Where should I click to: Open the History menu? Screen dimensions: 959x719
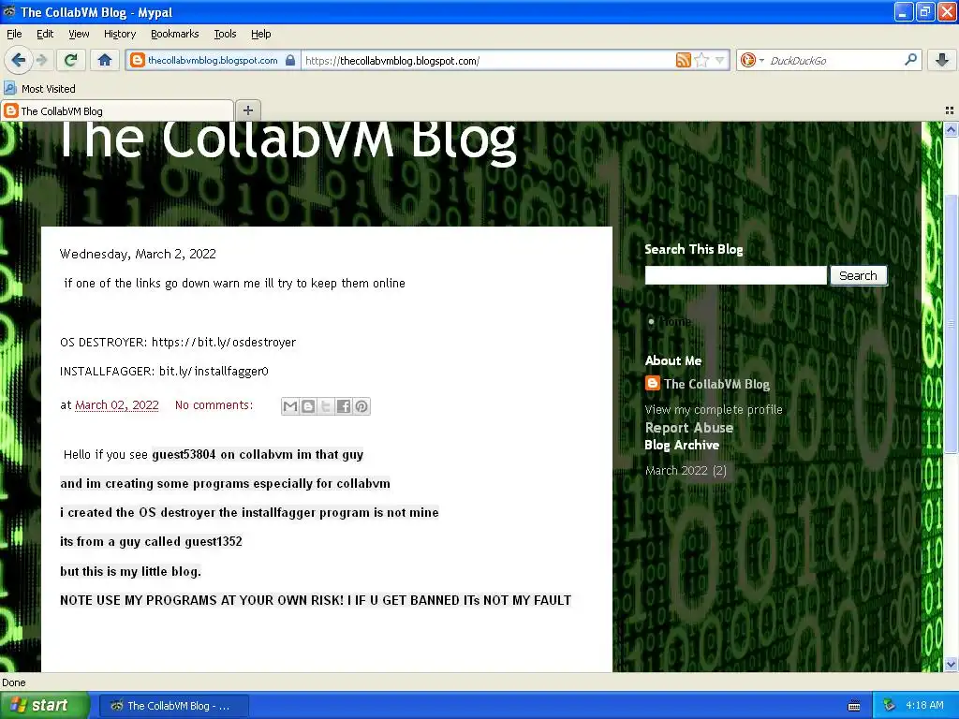click(119, 34)
